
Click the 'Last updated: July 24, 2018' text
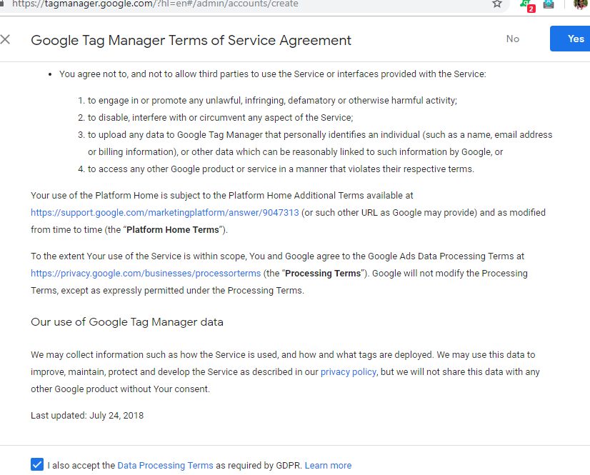coord(87,416)
